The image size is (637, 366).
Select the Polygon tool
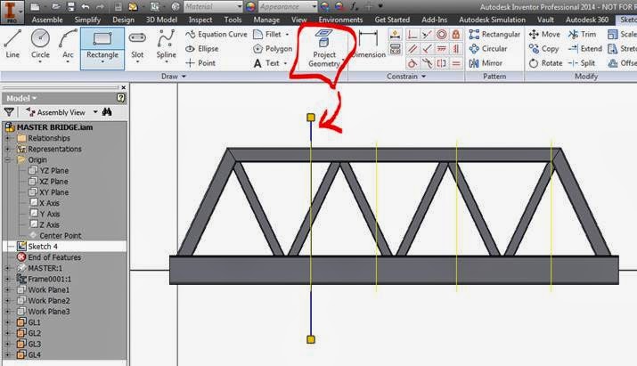tap(273, 49)
